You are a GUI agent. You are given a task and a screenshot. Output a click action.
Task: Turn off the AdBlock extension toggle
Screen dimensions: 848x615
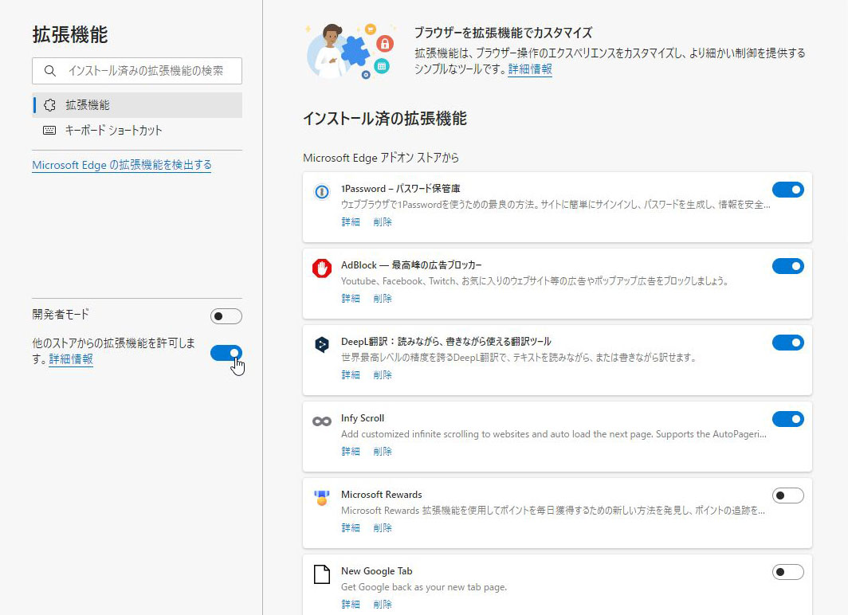pos(787,266)
